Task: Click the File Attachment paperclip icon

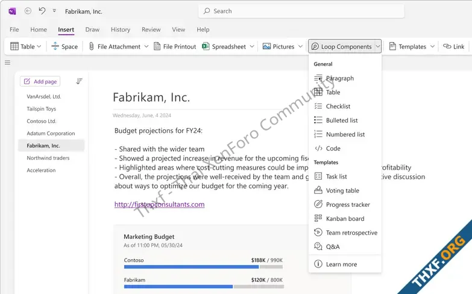Action: 92,46
